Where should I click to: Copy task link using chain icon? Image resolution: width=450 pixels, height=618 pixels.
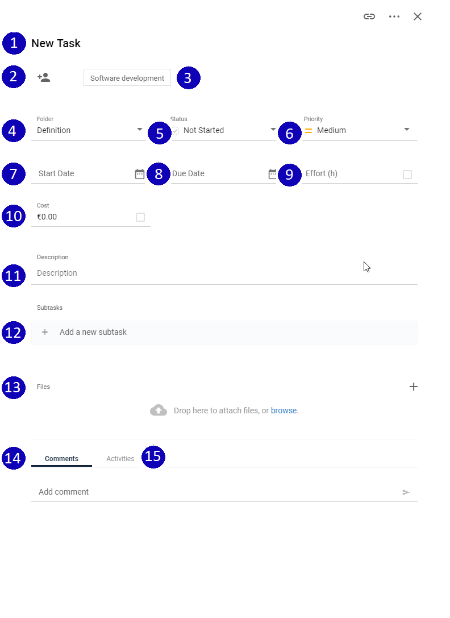(369, 16)
